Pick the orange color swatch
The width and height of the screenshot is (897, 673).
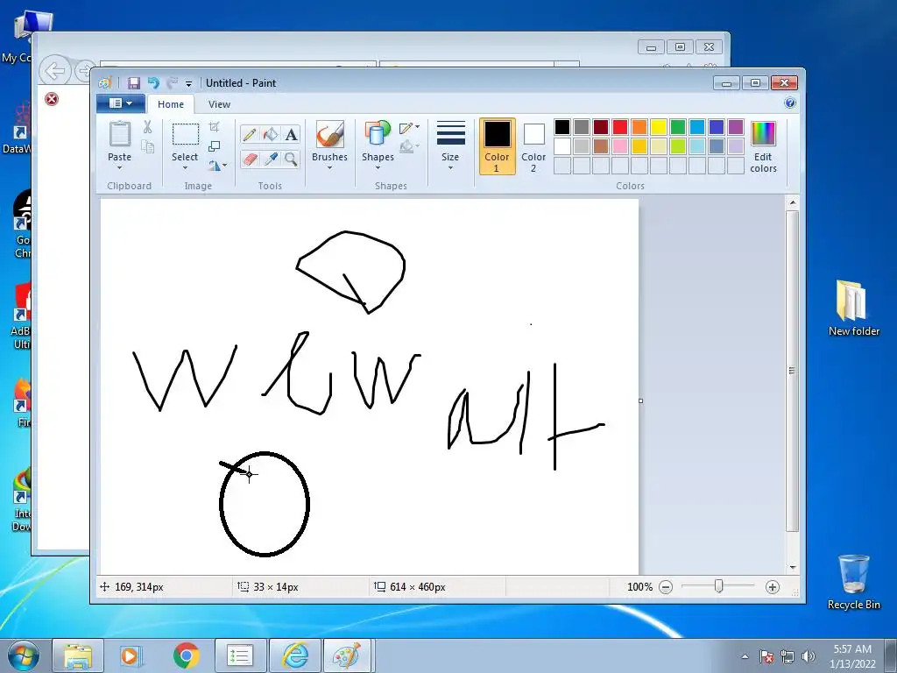(639, 127)
